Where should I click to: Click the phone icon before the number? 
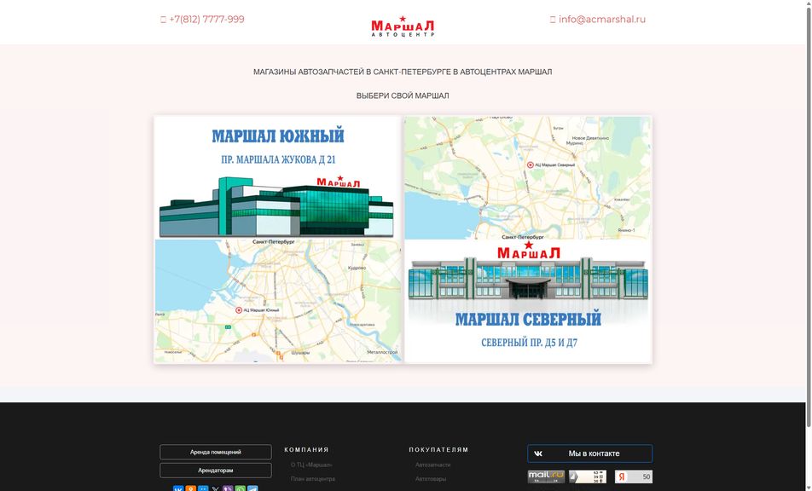pyautogui.click(x=163, y=20)
